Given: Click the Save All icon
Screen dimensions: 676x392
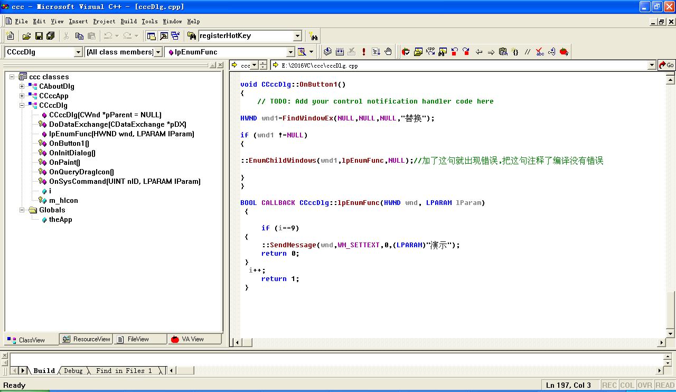Looking at the screenshot, I should tap(51, 36).
